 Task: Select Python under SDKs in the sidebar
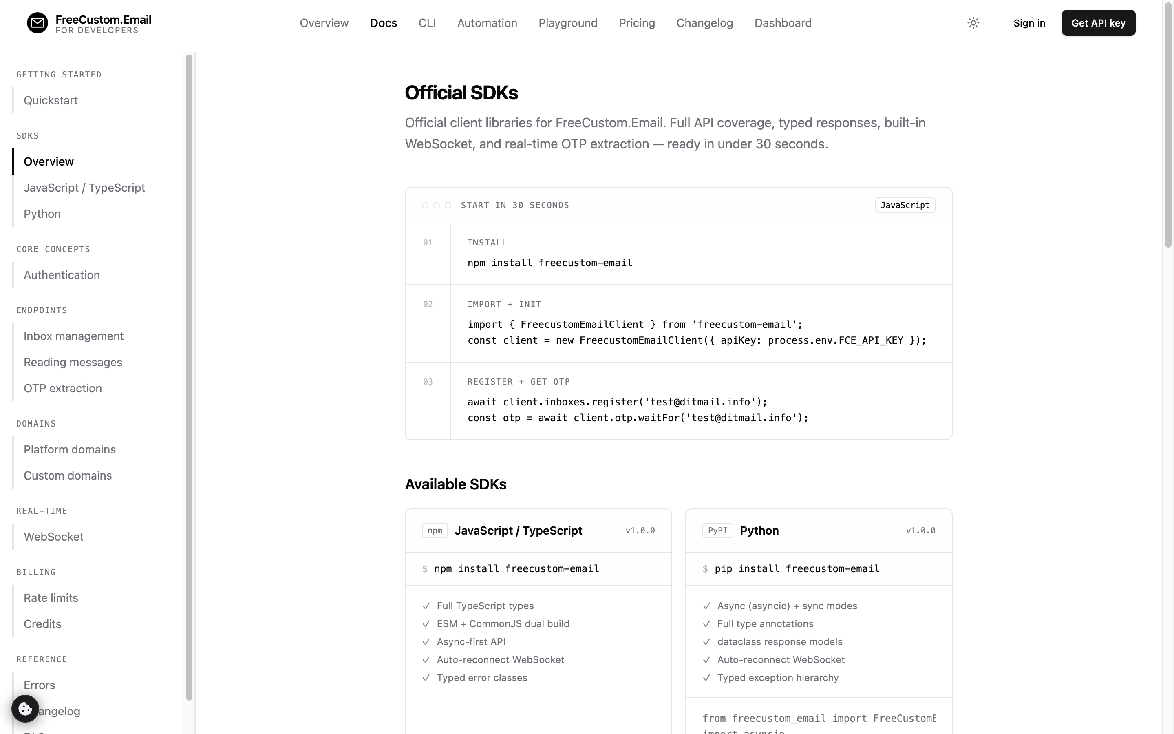coord(42,214)
